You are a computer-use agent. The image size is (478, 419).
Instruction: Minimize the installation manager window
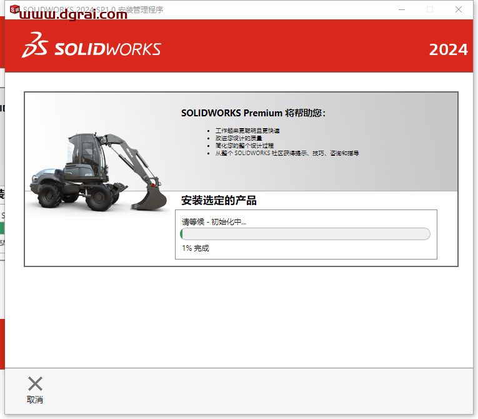click(x=402, y=9)
